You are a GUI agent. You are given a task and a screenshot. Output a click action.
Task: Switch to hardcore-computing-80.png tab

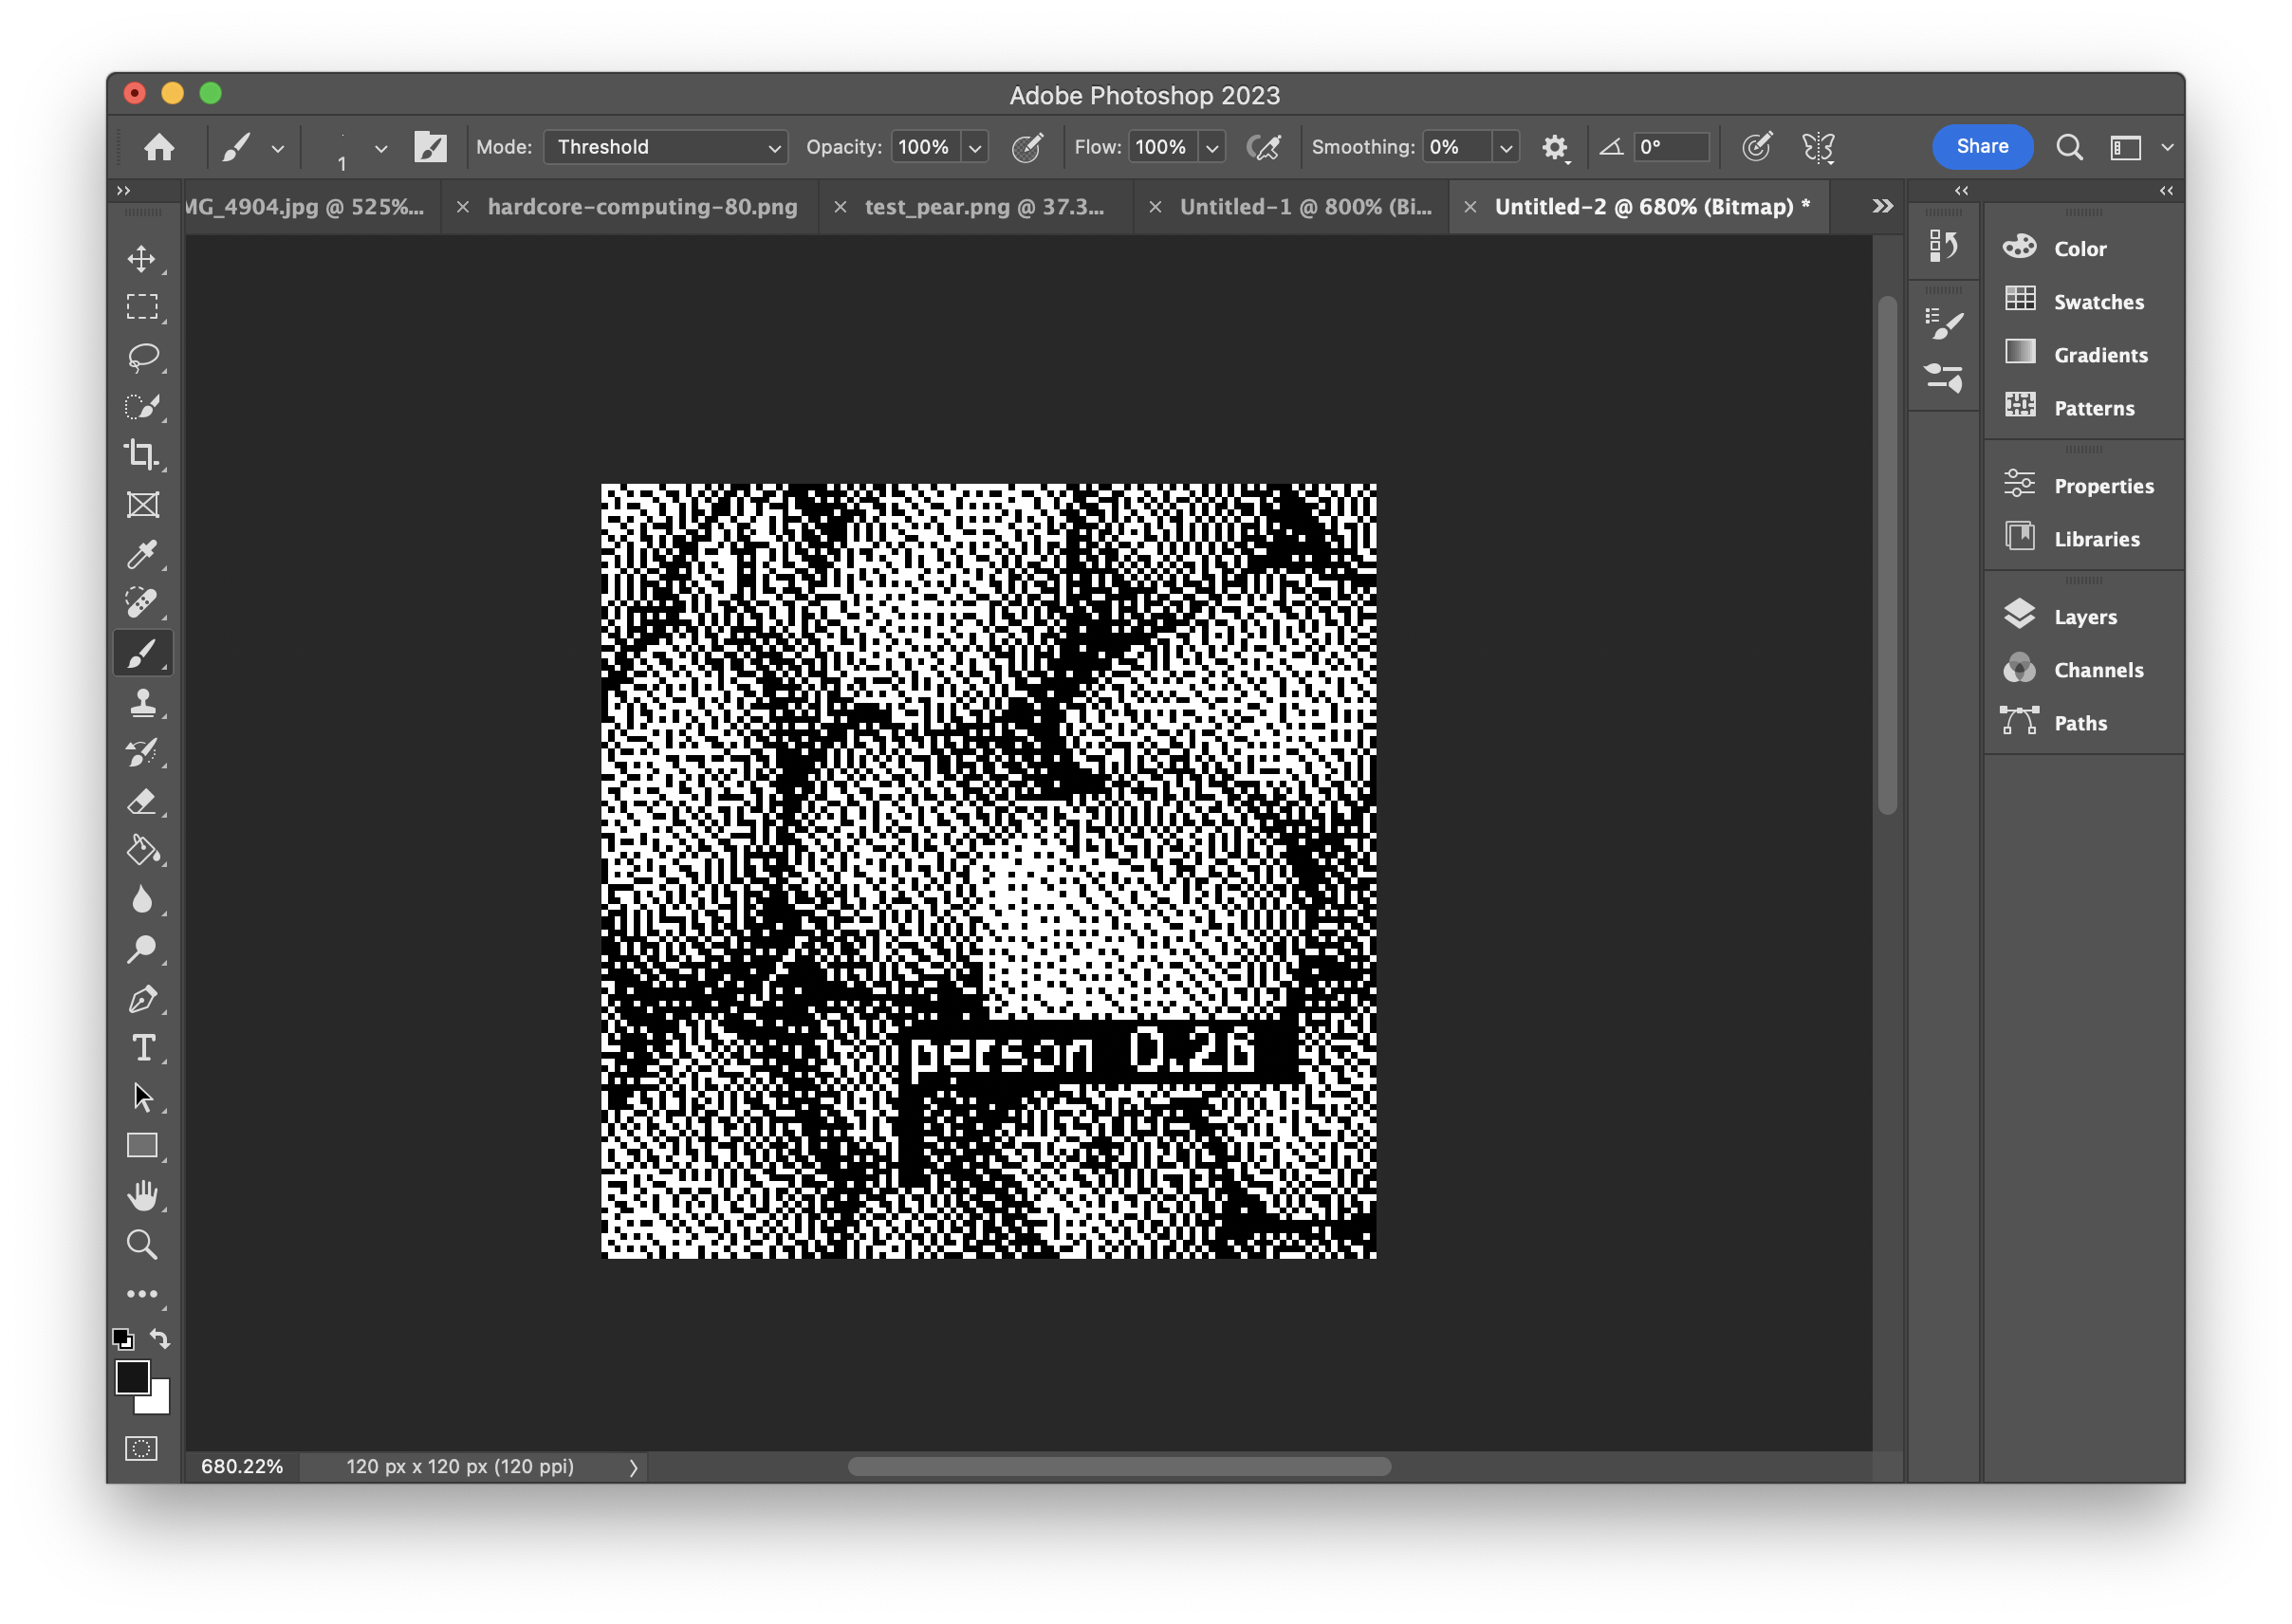point(642,207)
